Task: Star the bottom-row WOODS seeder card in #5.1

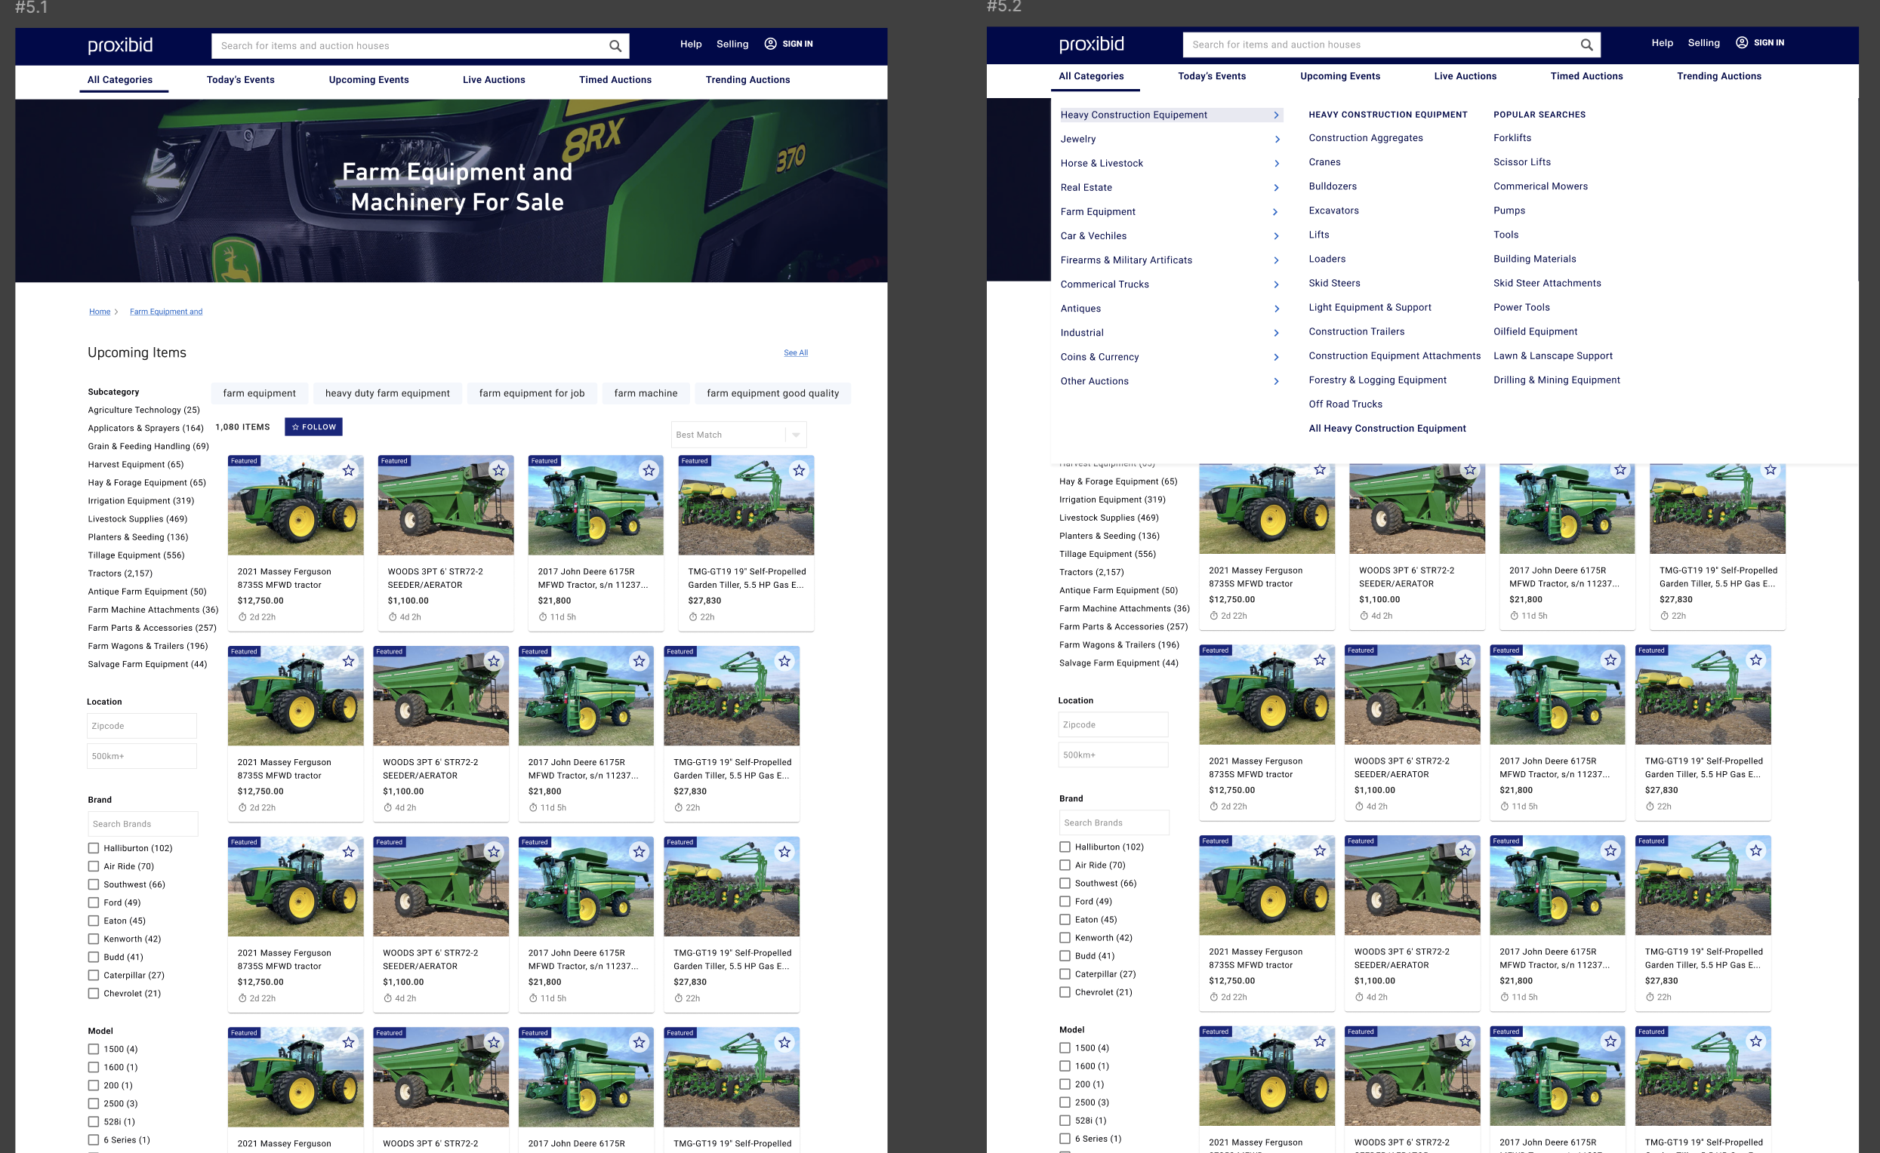Action: point(494,1042)
